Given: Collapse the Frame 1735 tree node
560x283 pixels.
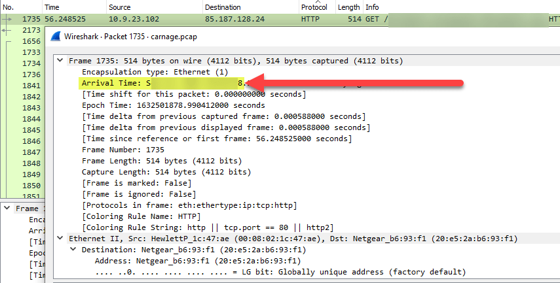Looking at the screenshot, I should click(x=61, y=61).
